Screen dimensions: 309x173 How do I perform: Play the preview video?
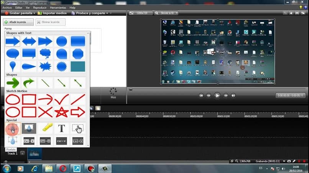217,95
